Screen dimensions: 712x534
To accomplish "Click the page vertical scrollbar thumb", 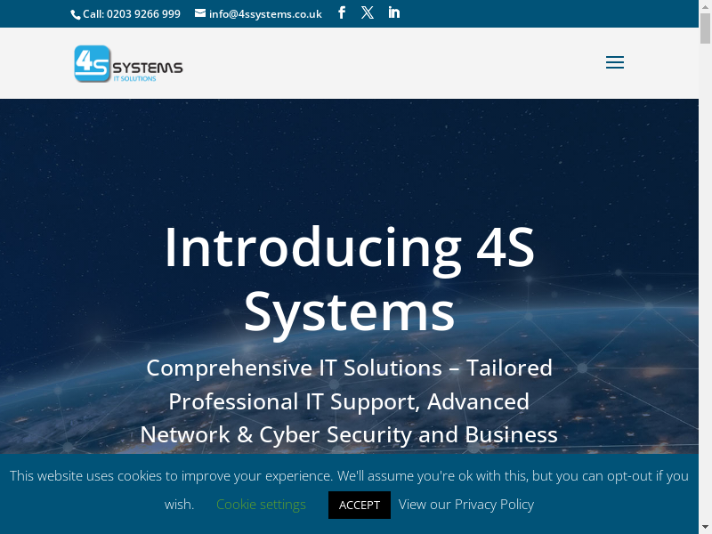I will tap(705, 28).
